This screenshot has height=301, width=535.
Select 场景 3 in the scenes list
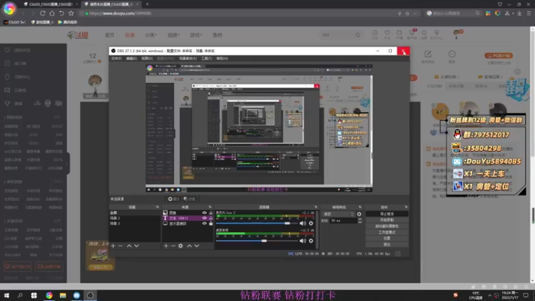point(134,223)
